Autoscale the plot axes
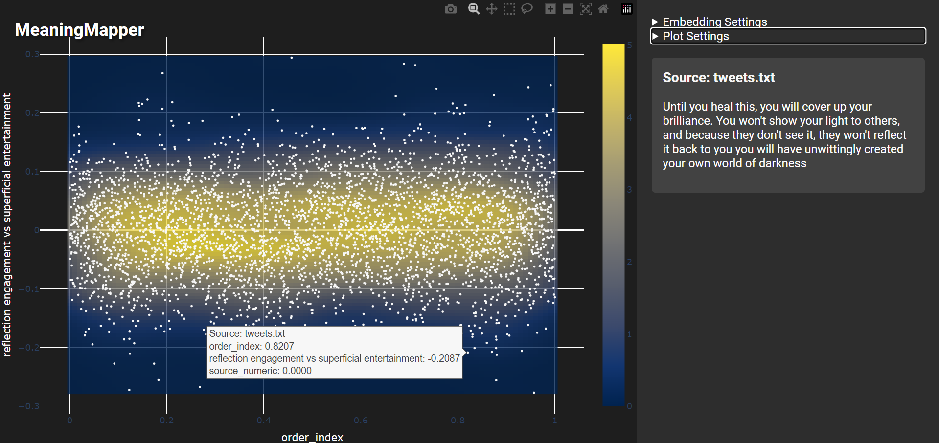 pyautogui.click(x=586, y=9)
